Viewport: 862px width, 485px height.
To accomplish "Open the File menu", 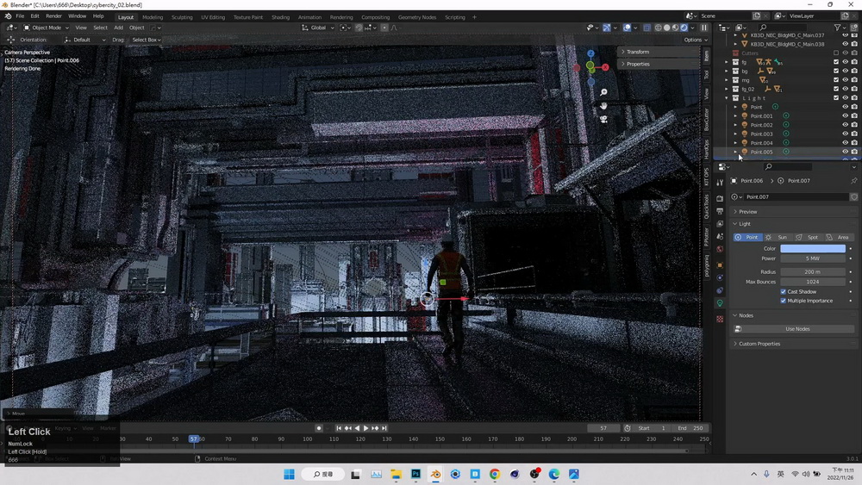I will pos(20,16).
